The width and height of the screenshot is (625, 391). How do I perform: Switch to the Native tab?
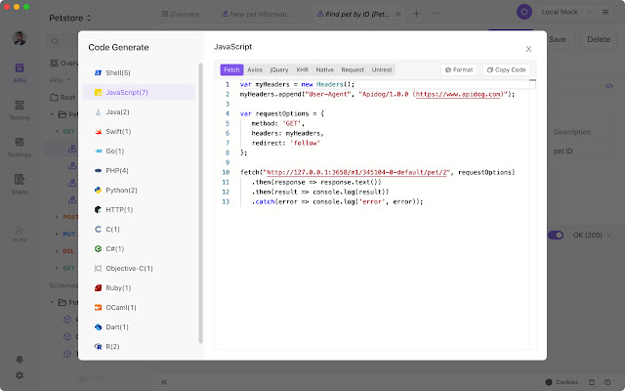[x=324, y=69]
